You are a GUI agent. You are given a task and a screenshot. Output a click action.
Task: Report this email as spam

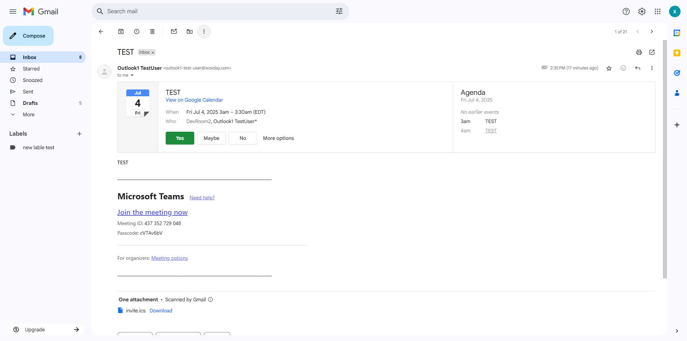click(x=137, y=31)
